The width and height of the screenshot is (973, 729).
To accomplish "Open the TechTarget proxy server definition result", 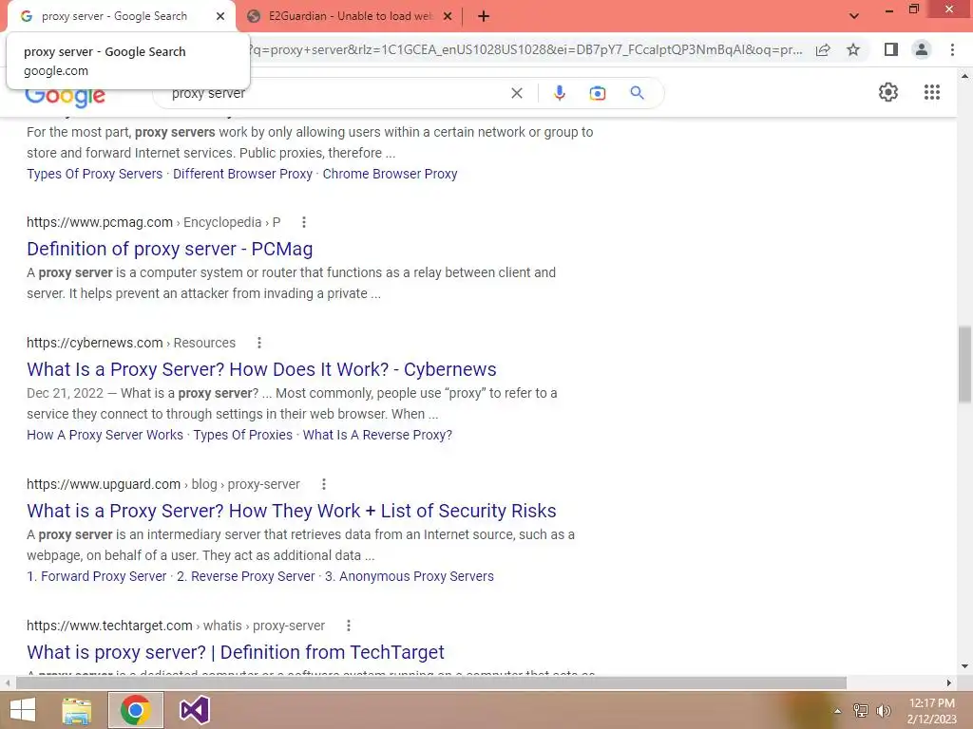I will pos(236,652).
